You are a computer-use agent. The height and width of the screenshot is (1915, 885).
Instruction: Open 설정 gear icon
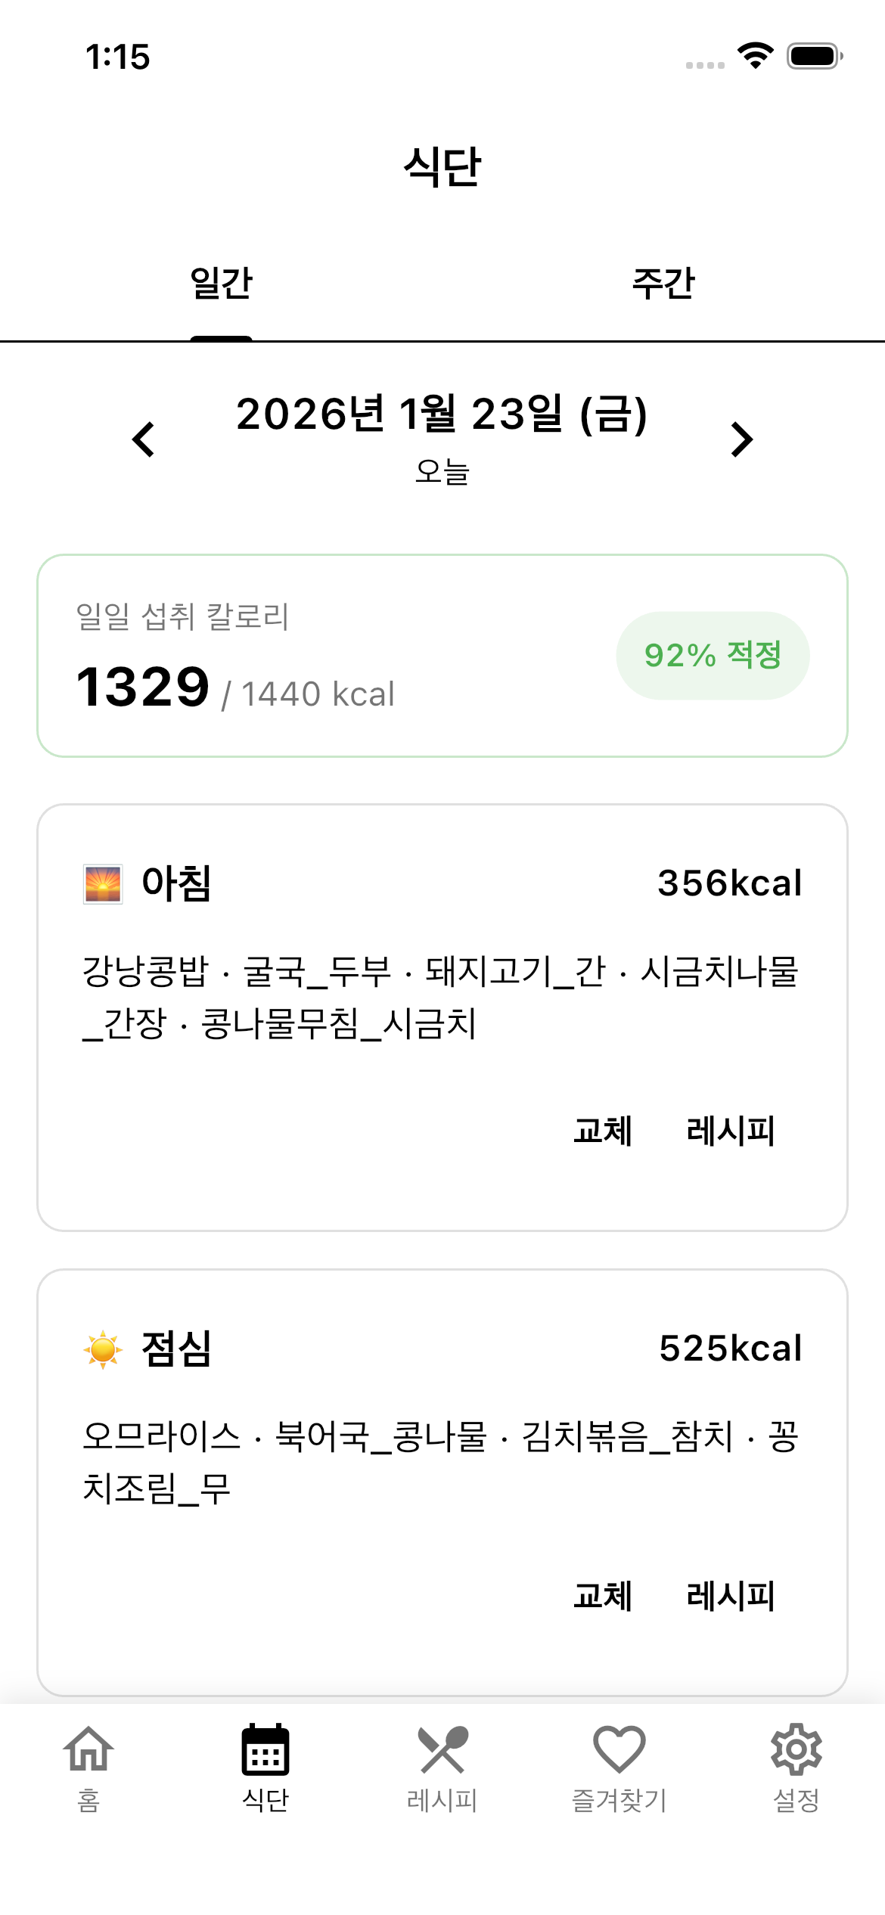click(796, 1750)
